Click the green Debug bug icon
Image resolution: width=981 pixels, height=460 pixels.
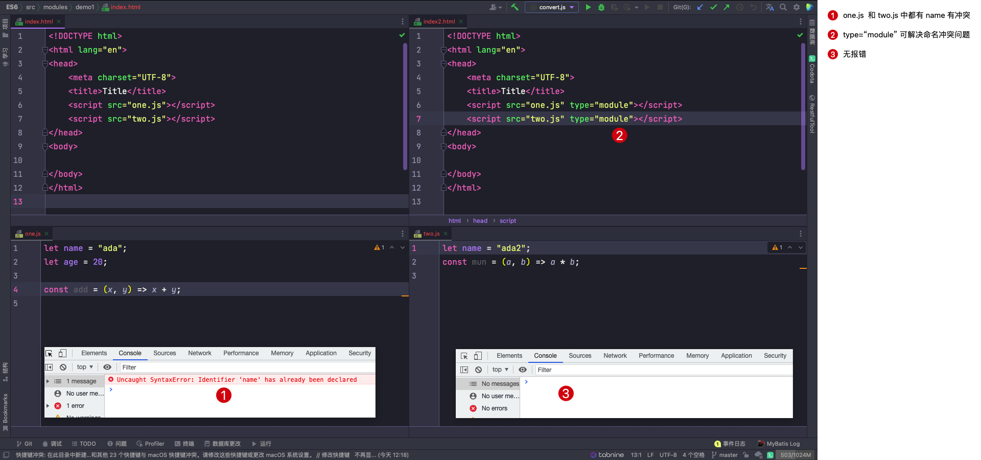click(601, 7)
